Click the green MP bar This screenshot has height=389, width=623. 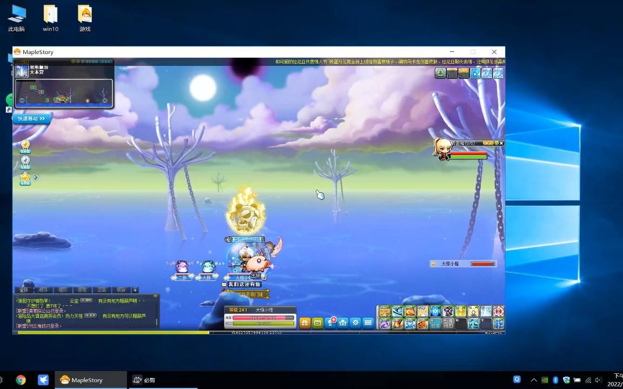point(263,324)
